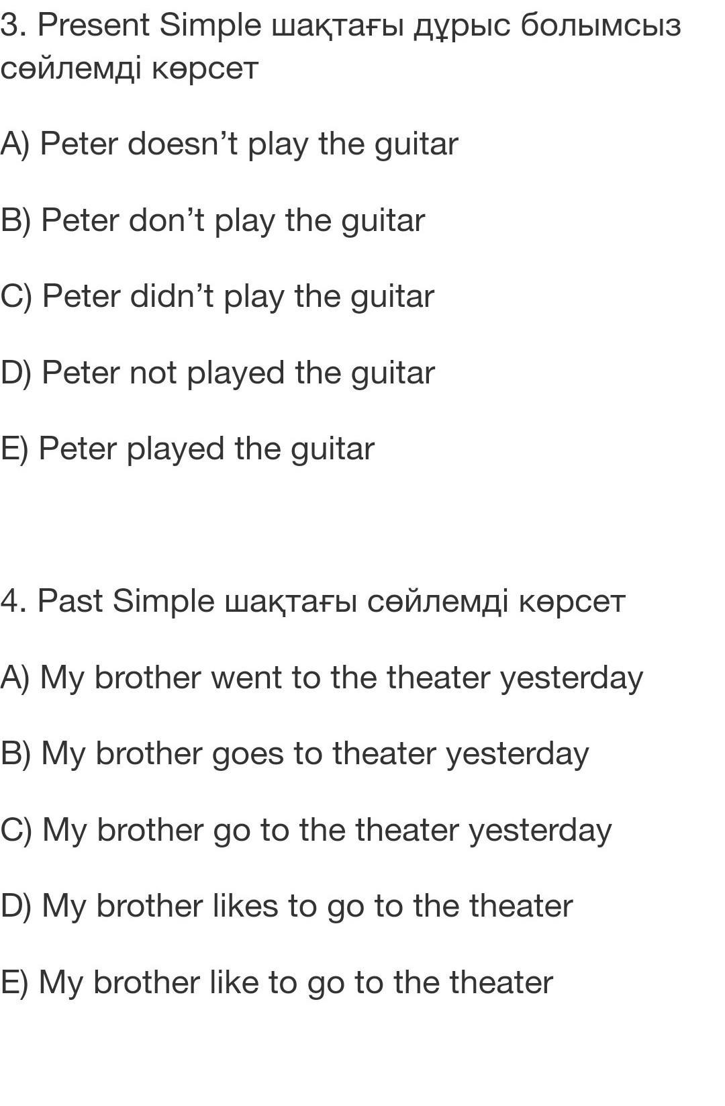725x1106 pixels.
Task: Select answer C) Peter didn't play the guitar
Action: pos(217,297)
